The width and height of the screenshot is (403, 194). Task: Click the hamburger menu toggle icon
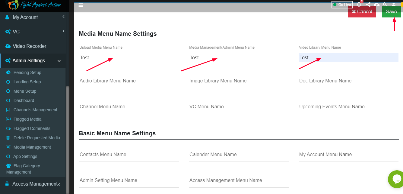(81, 5)
